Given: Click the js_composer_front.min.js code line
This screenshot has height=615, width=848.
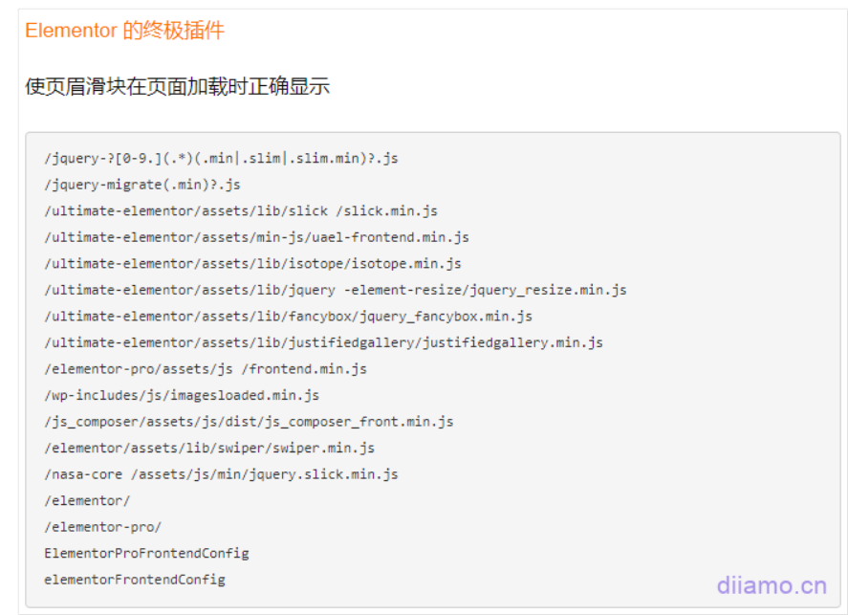Looking at the screenshot, I should click(249, 422).
